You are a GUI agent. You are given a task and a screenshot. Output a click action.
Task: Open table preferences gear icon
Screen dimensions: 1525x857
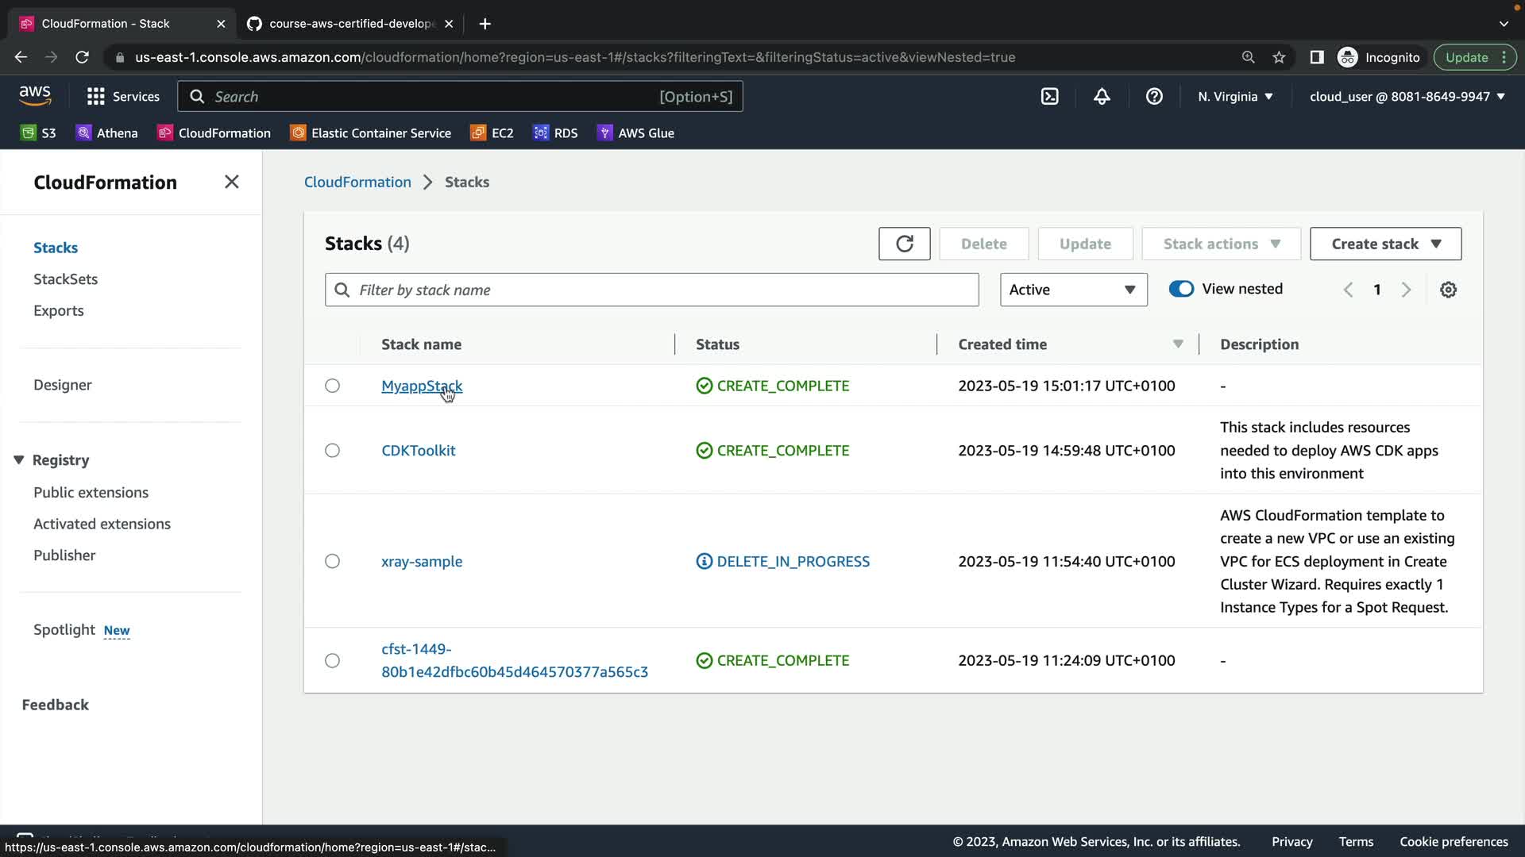[1448, 290]
